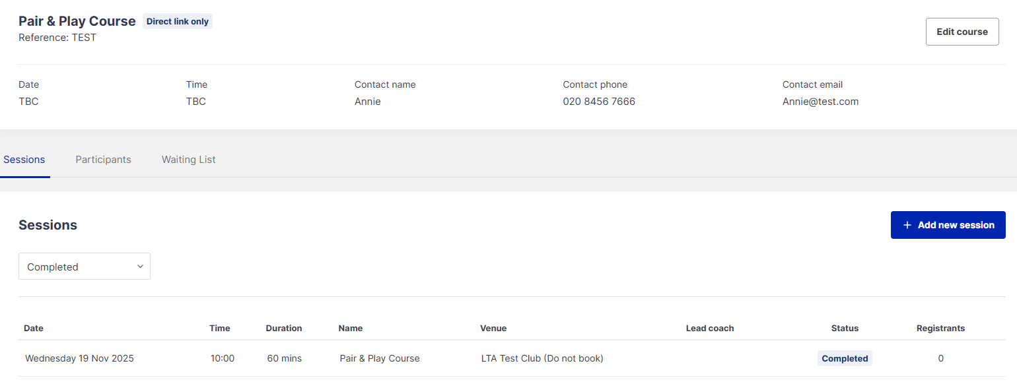Click the Registrants column header
Image resolution: width=1017 pixels, height=382 pixels.
point(940,328)
